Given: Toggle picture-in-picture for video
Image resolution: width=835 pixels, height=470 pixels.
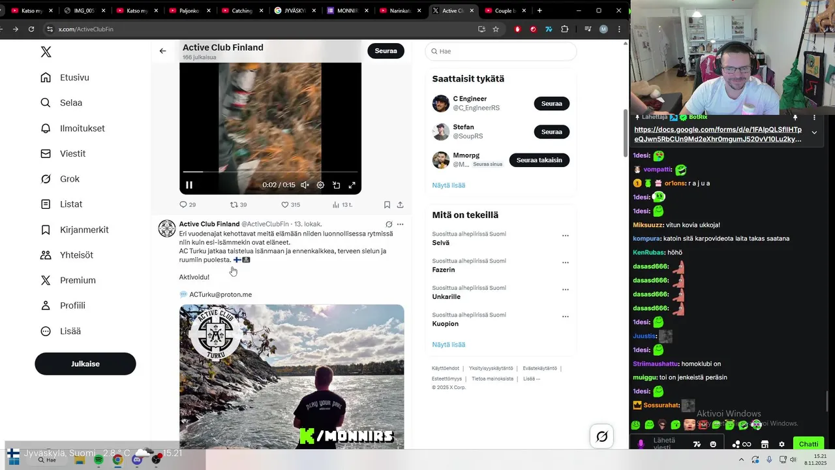Looking at the screenshot, I should (x=336, y=185).
